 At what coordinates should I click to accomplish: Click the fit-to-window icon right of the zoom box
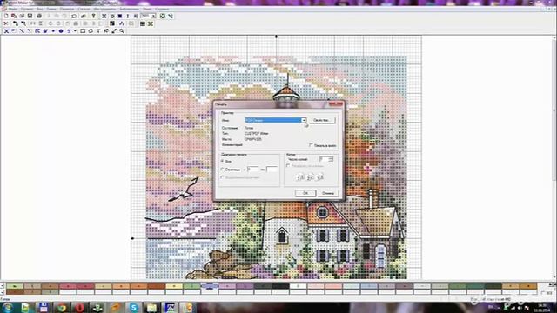[163, 16]
